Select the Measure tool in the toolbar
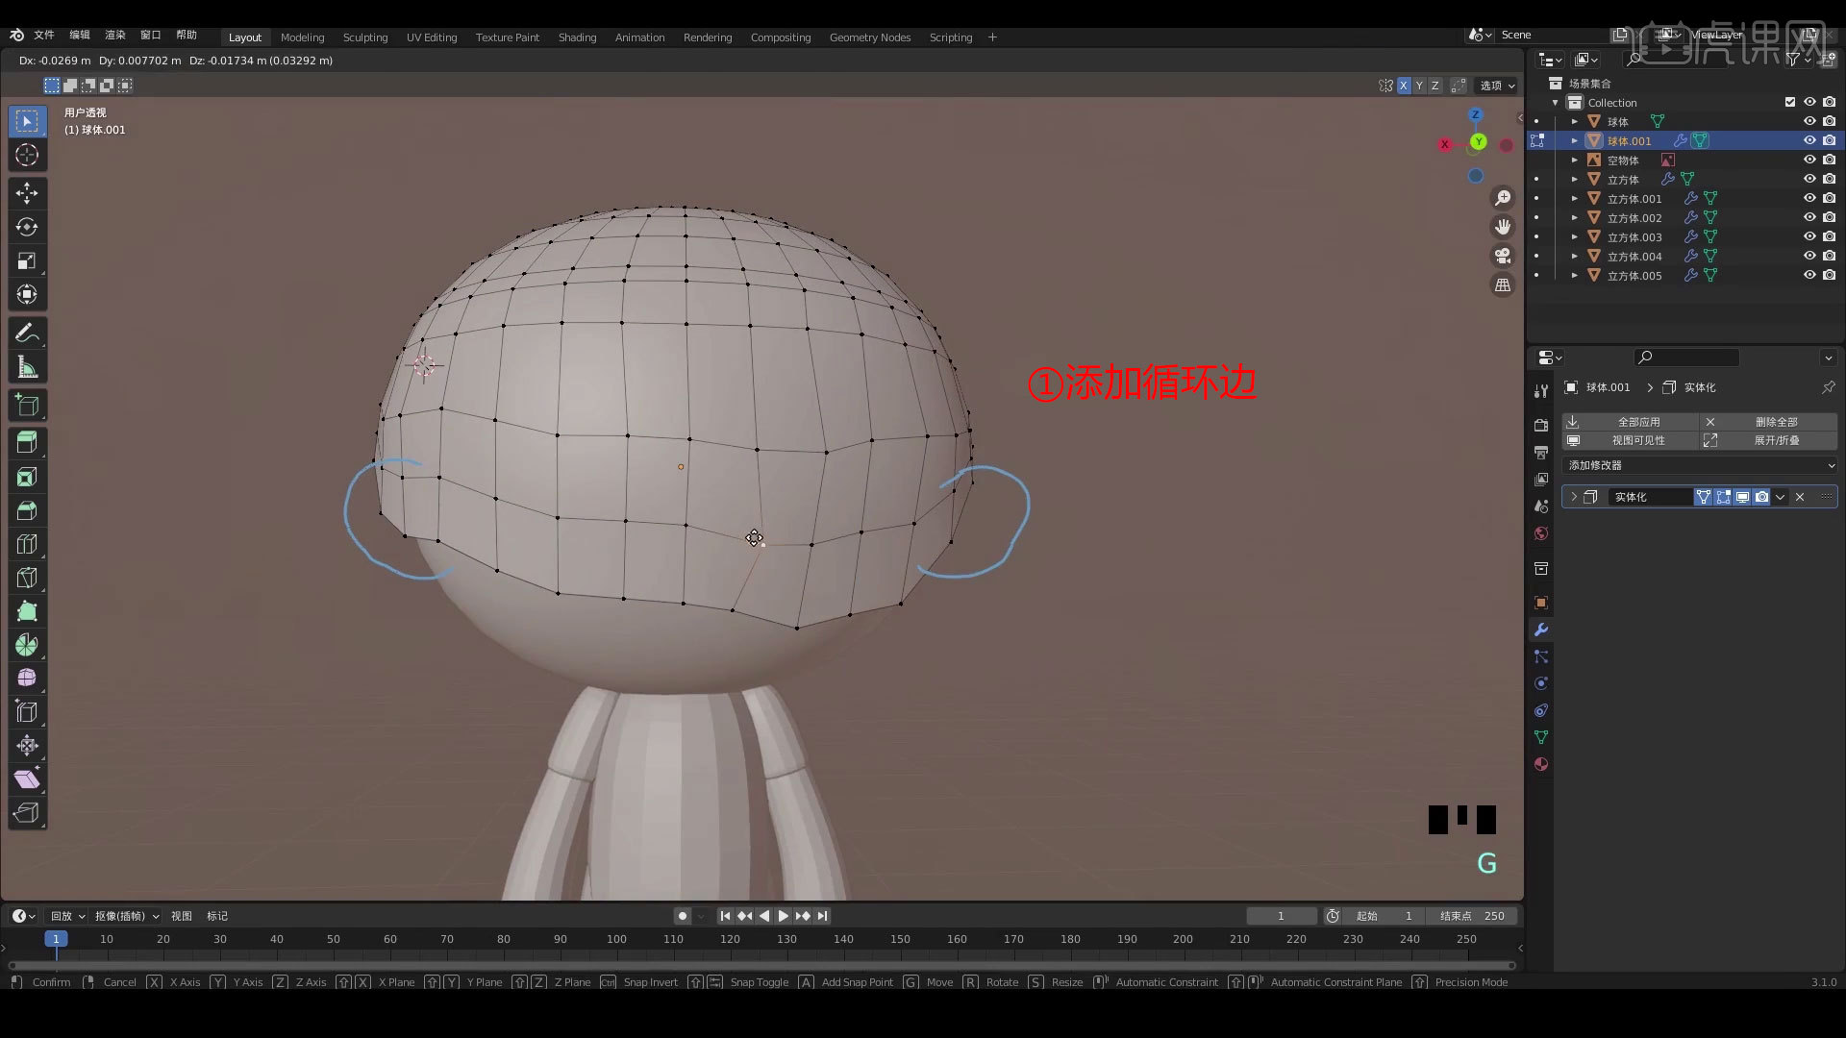This screenshot has width=1846, height=1038. 27,365
